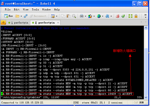Switch to tab 1 perfectyin
The height and width of the screenshot is (106, 150).
pos(18,23)
